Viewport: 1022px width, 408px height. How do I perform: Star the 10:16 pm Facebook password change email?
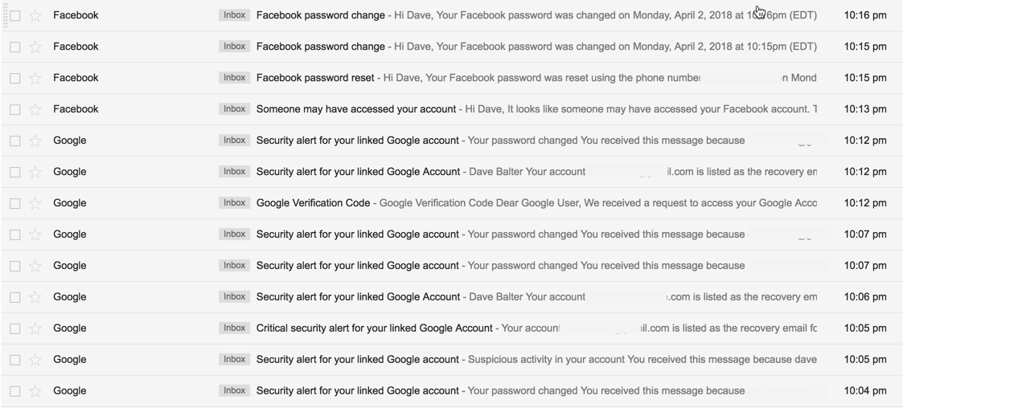pyautogui.click(x=35, y=16)
